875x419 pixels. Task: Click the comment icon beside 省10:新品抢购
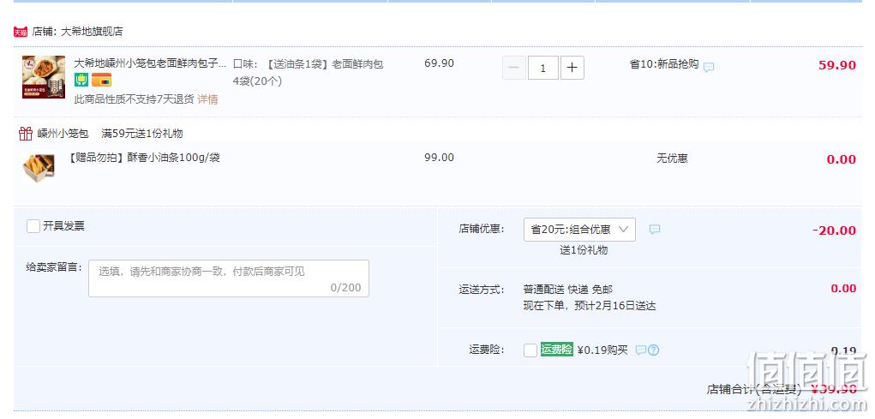[709, 68]
